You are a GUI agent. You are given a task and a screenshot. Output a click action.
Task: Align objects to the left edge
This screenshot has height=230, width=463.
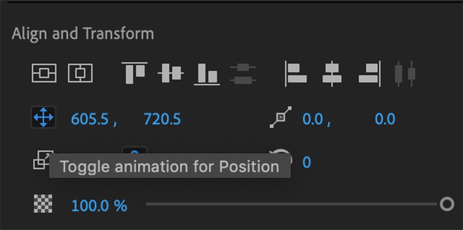[296, 74]
